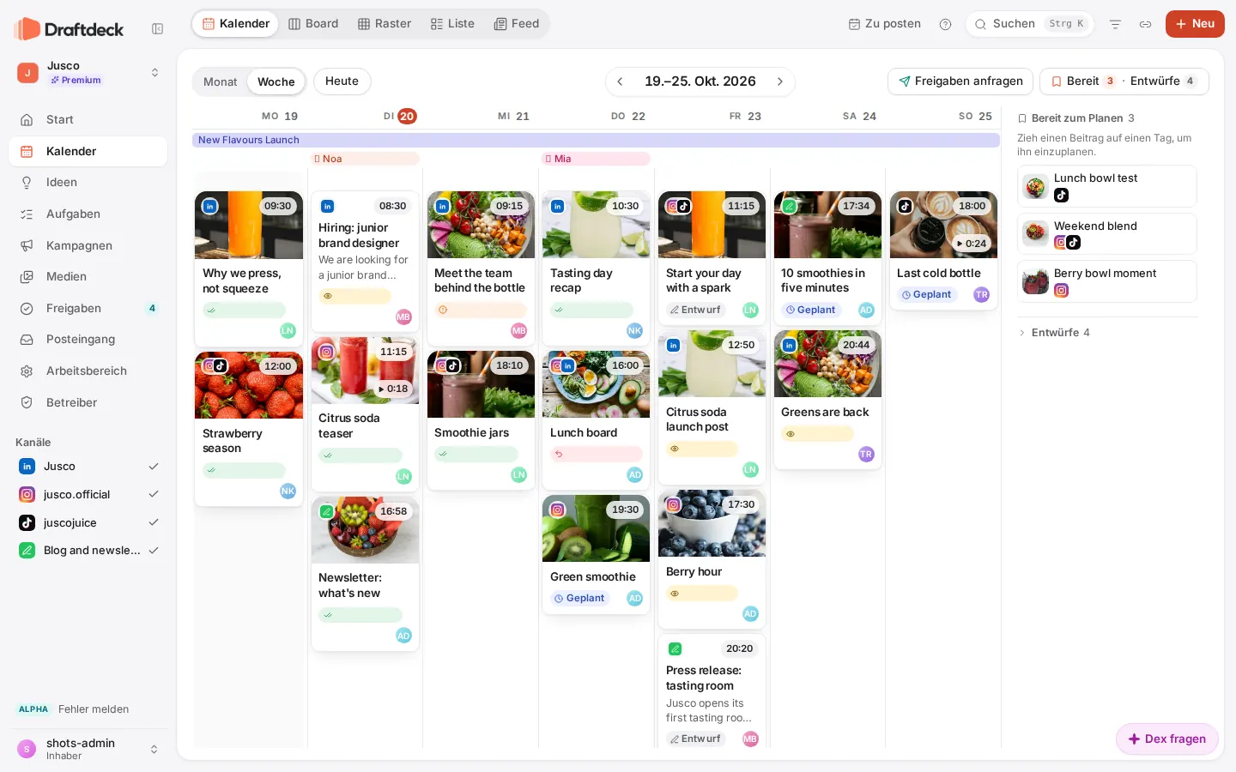Go to next week arrow
The width and height of the screenshot is (1236, 772).
pyautogui.click(x=780, y=81)
